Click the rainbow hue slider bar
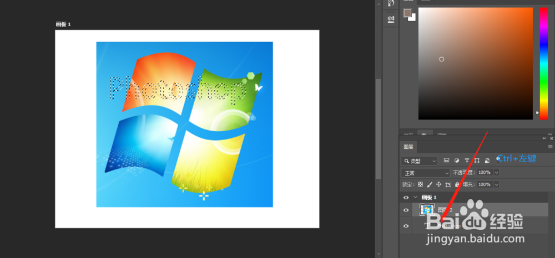555x258 pixels. (x=544, y=64)
